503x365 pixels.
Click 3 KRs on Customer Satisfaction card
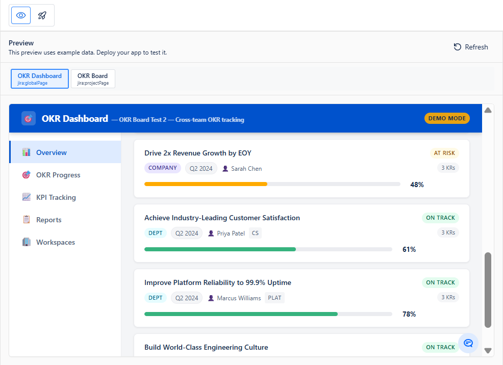tap(448, 232)
